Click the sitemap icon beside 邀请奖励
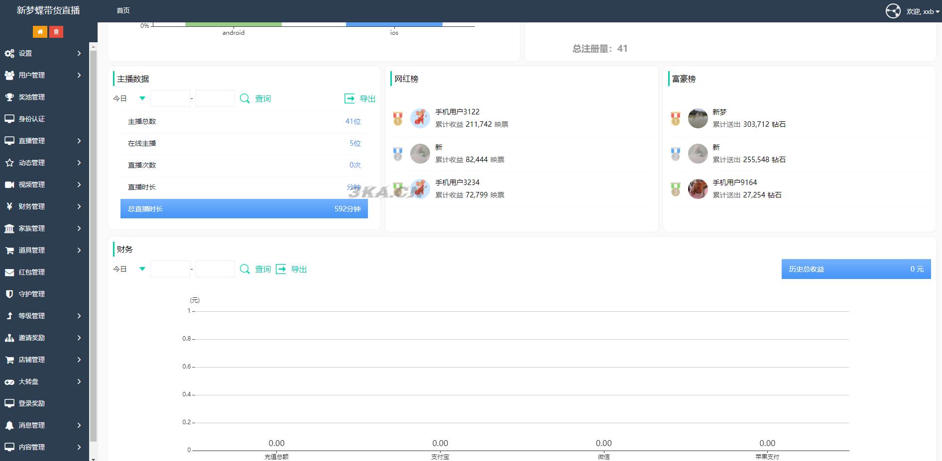This screenshot has width=942, height=461. coord(9,338)
